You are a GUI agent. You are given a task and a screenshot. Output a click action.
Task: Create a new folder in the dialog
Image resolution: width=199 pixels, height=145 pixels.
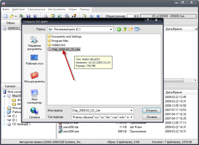pos(131,29)
